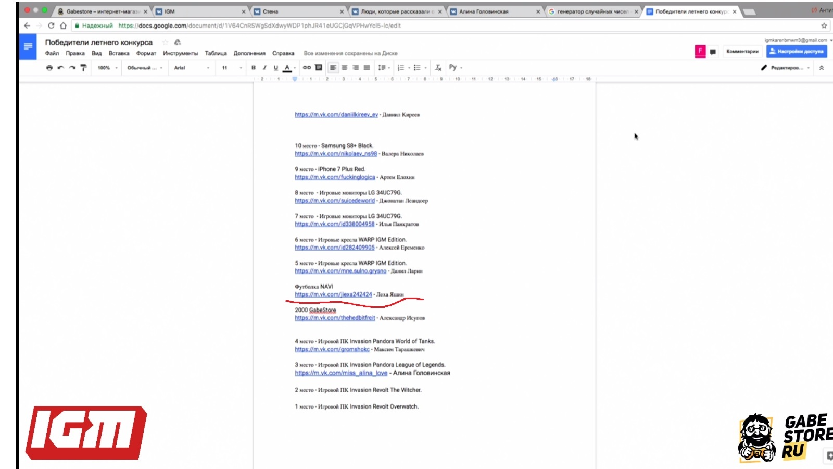Click the Комментарии button

click(742, 51)
